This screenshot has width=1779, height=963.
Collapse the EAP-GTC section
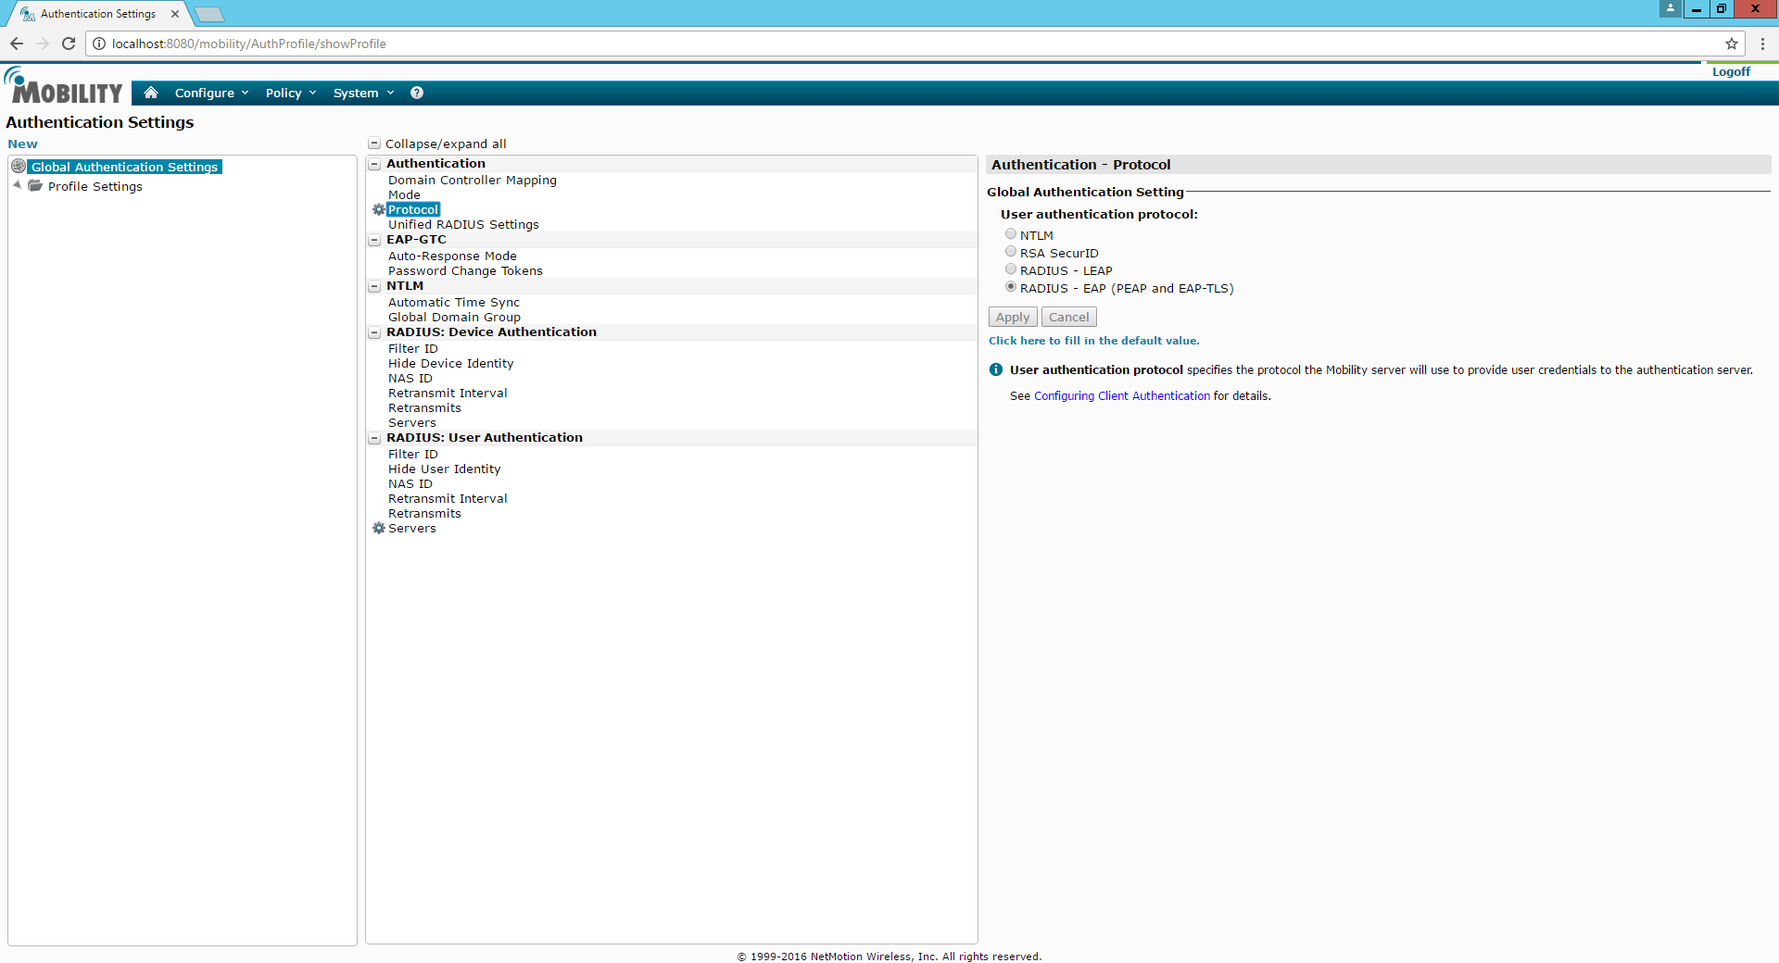click(x=374, y=240)
